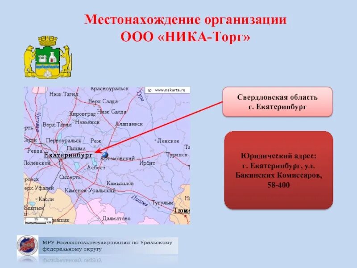Click the slide title 'Местонахождение организации'

185,19
